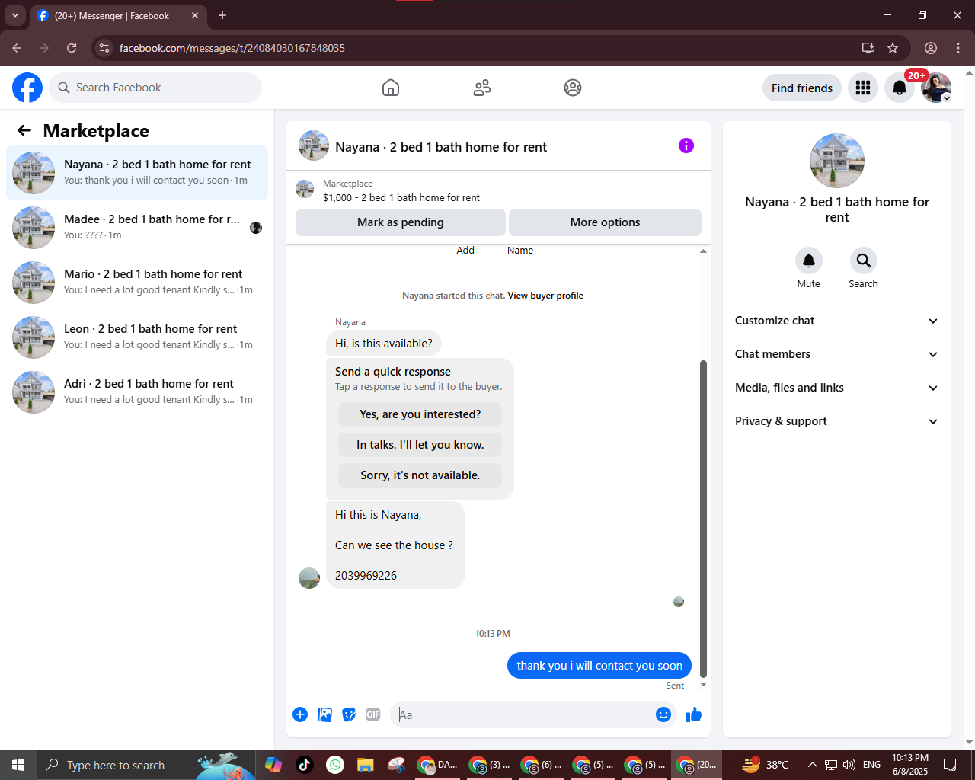Open the Facebook menu grid icon
The height and width of the screenshot is (780, 975).
863,88
